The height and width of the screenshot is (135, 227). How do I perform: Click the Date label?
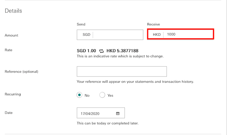tap(8, 112)
